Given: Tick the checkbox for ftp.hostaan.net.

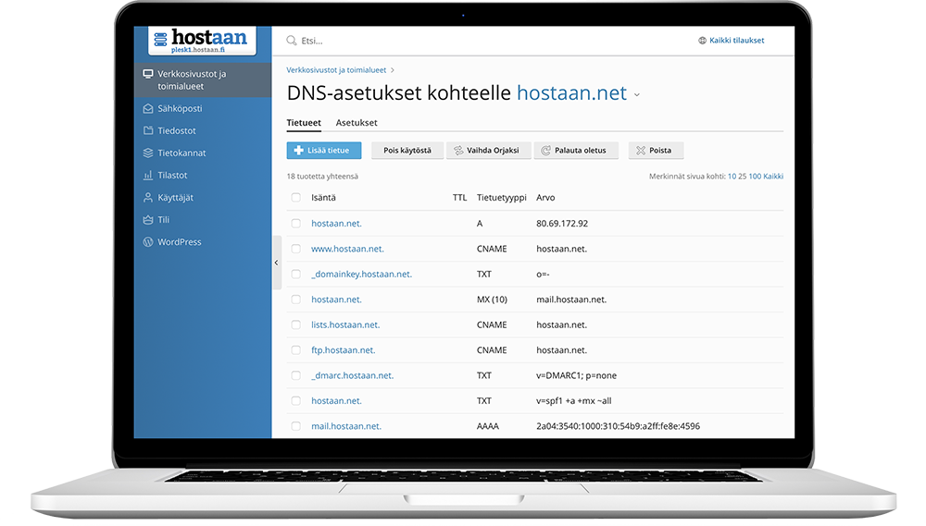Looking at the screenshot, I should [x=296, y=350].
